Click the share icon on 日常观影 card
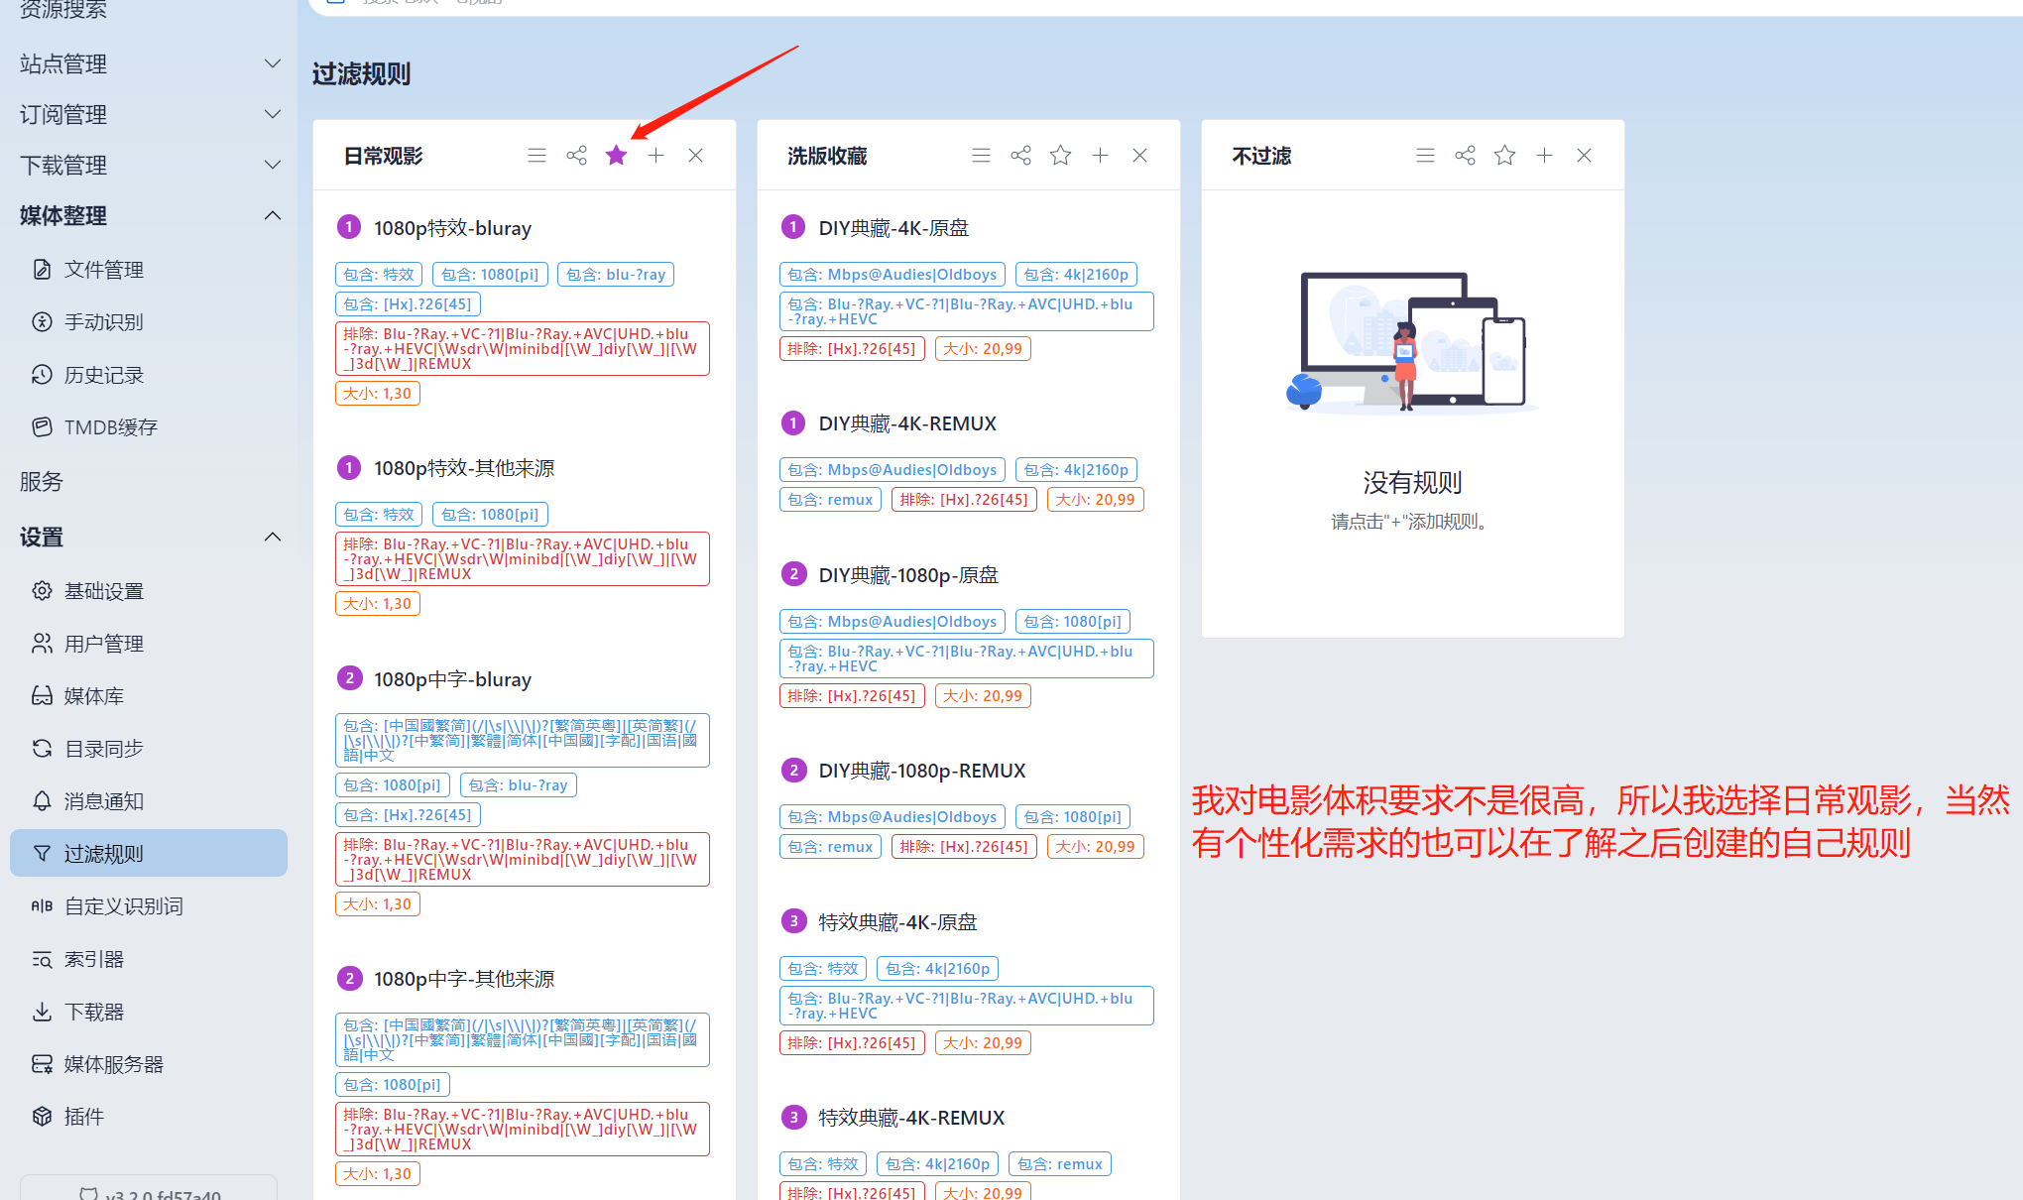 [x=576, y=156]
